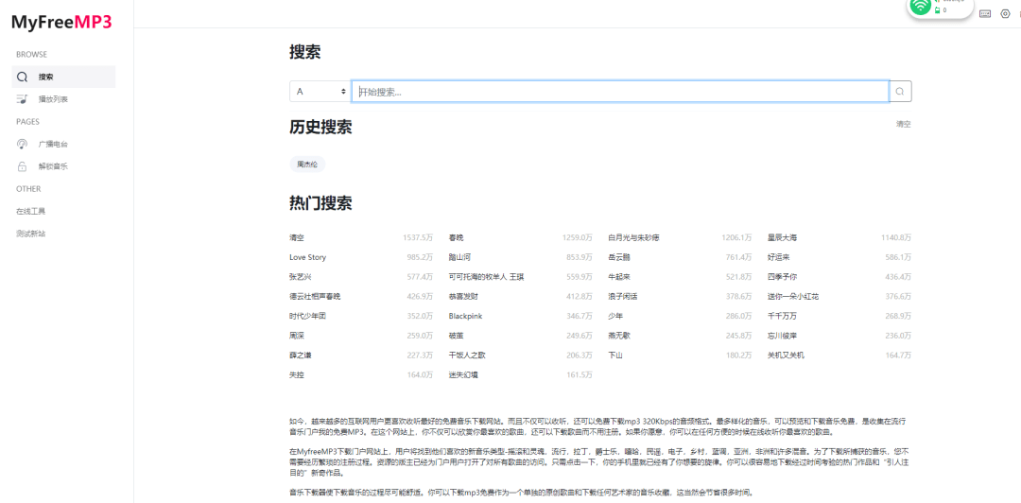This screenshot has width=1021, height=503.
Task: Click hot search Blackpink
Action: [465, 316]
